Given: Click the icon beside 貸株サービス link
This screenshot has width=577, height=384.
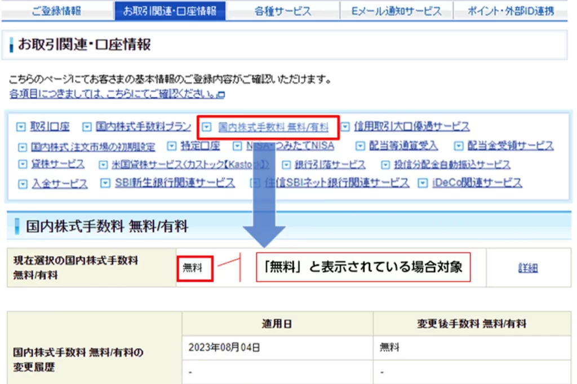Looking at the screenshot, I should pos(23,165).
